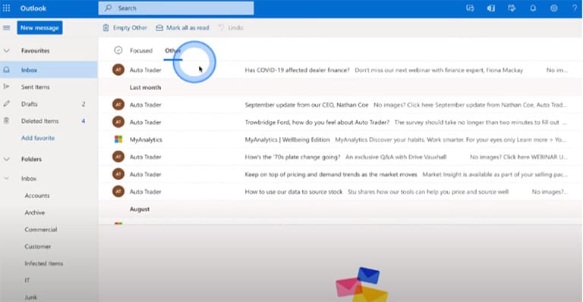
Task: Click Mark all as read
Action: 182,28
